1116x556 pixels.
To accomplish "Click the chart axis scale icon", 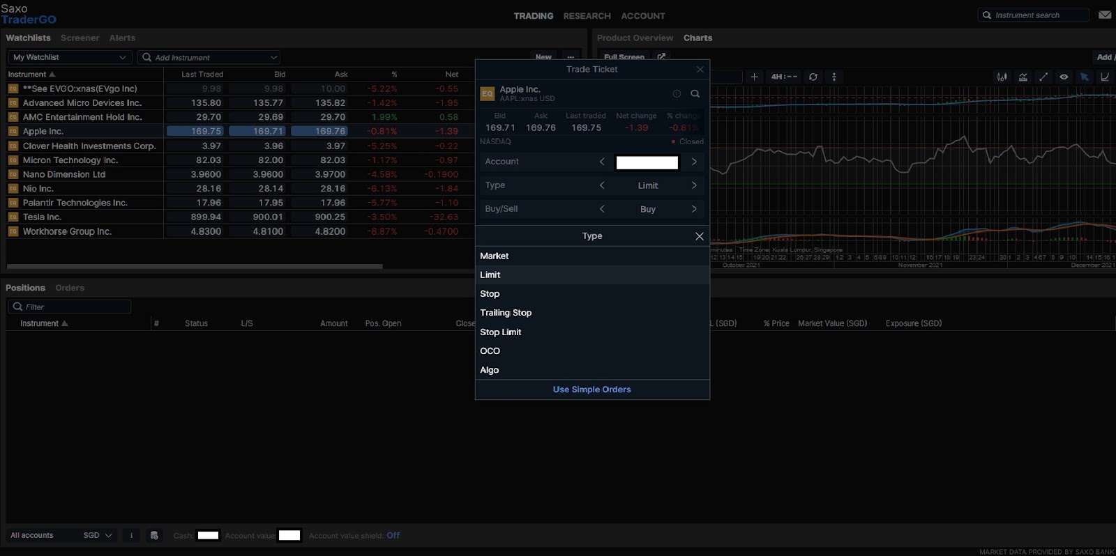I will [1105, 77].
